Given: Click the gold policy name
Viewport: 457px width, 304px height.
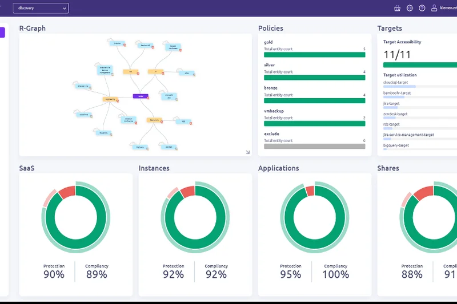Looking at the screenshot, I should click(269, 42).
